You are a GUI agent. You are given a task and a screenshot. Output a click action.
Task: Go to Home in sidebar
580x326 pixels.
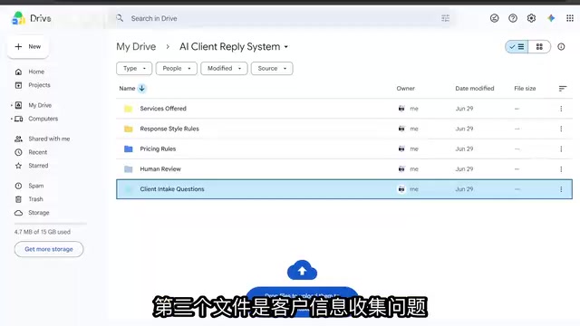pyautogui.click(x=36, y=72)
